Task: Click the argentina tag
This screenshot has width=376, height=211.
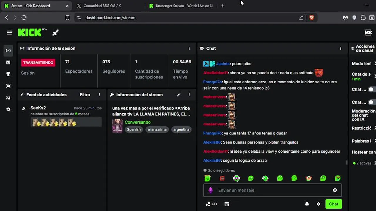Action: point(181,130)
